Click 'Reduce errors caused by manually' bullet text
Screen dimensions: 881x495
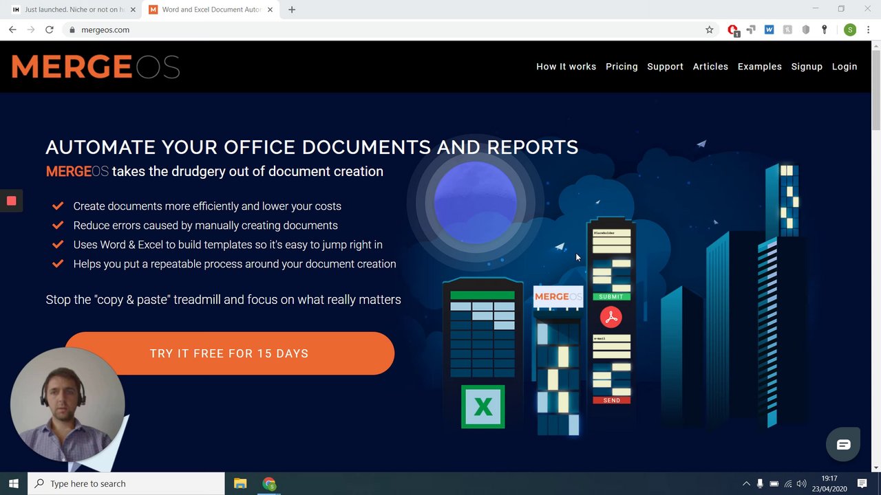205,225
